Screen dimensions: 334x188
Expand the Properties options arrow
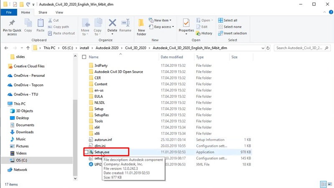(186, 34)
